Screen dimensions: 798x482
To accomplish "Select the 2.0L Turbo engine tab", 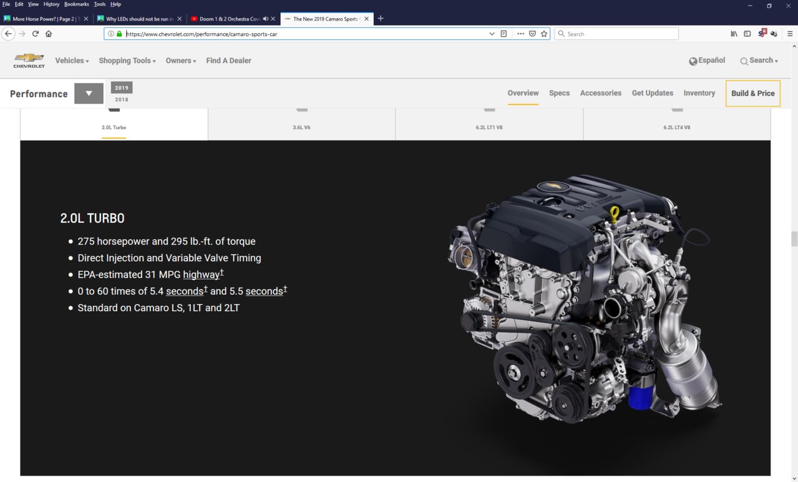I will tap(114, 123).
